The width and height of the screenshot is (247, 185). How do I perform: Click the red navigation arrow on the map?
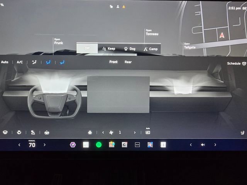[222, 35]
